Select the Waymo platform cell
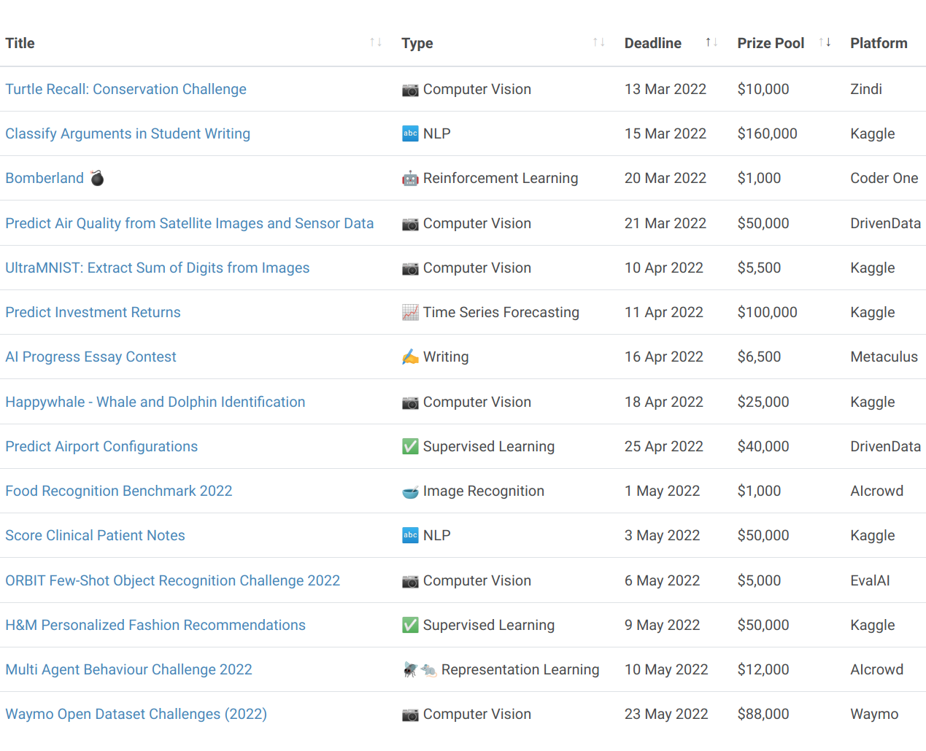The width and height of the screenshot is (926, 751). click(x=874, y=714)
